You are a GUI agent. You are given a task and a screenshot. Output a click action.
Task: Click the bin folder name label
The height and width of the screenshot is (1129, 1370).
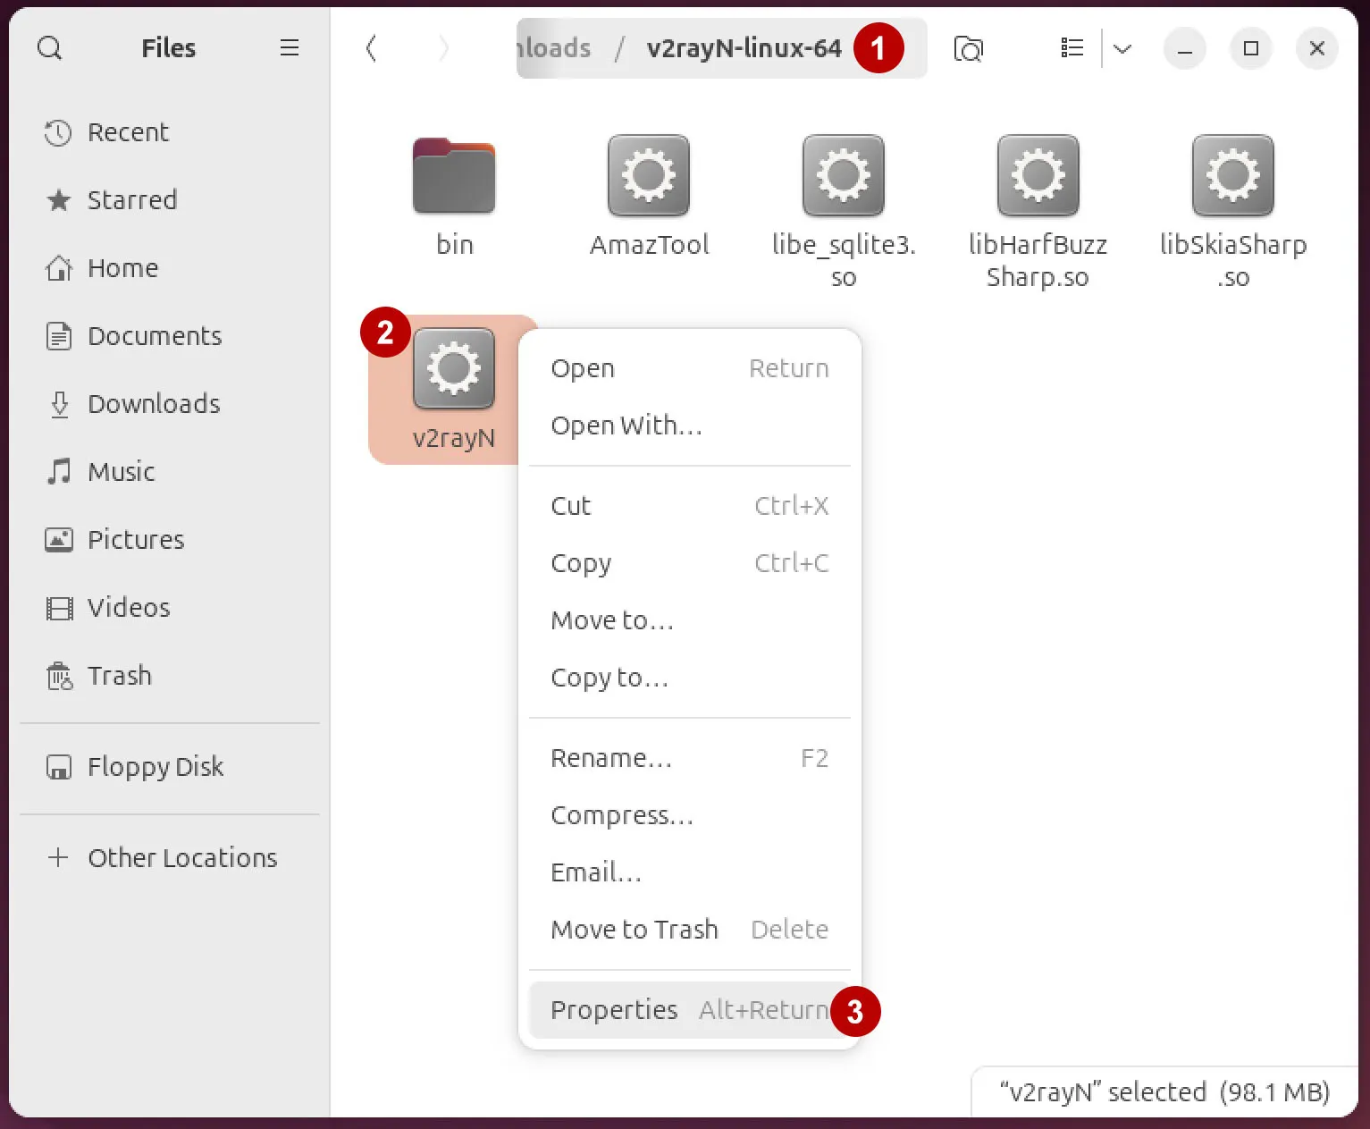tap(454, 245)
